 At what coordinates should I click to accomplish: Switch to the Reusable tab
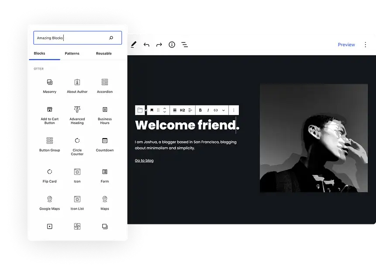[x=104, y=53]
